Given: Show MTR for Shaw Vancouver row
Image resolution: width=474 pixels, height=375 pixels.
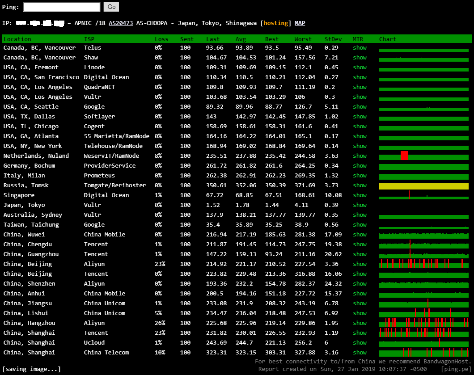Looking at the screenshot, I should pos(360,57).
